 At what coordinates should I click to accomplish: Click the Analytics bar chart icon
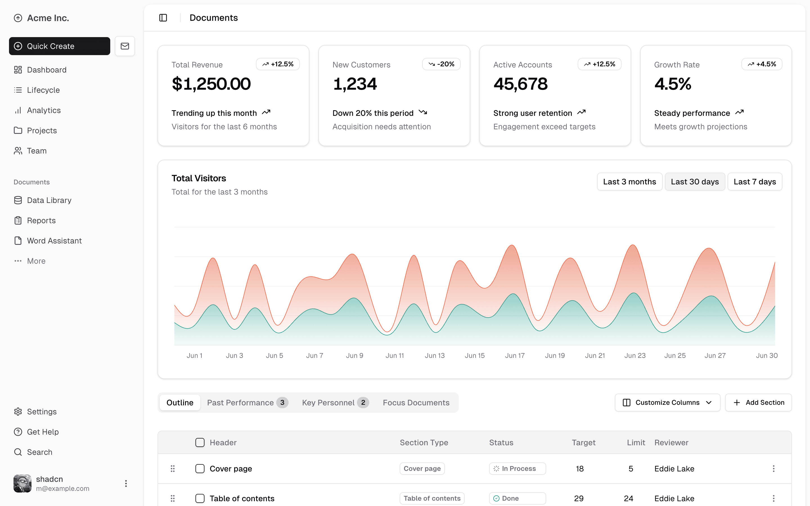click(18, 110)
